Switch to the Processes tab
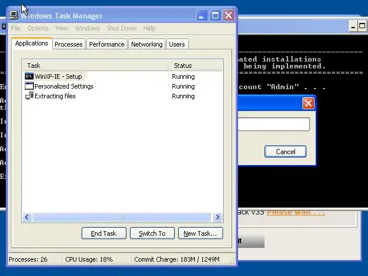This screenshot has height=276, width=368. [68, 44]
